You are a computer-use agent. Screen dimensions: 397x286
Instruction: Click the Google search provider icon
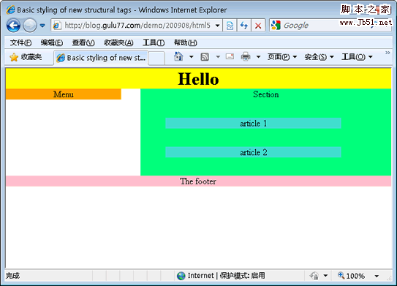click(276, 25)
